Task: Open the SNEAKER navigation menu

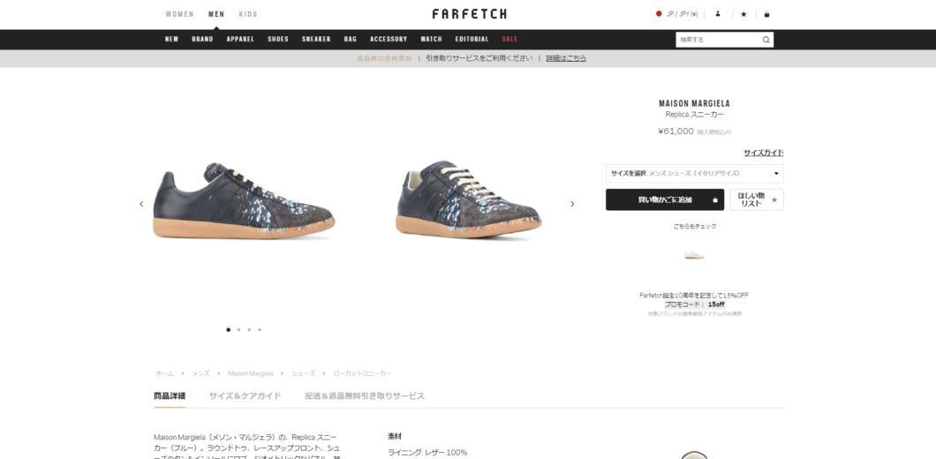Action: point(316,40)
